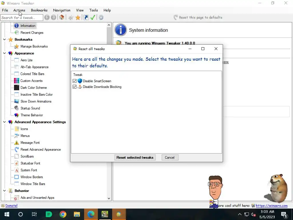Collapse the Advanced Appearance Settings section
This screenshot has width=293, height=220.
click(x=4, y=122)
